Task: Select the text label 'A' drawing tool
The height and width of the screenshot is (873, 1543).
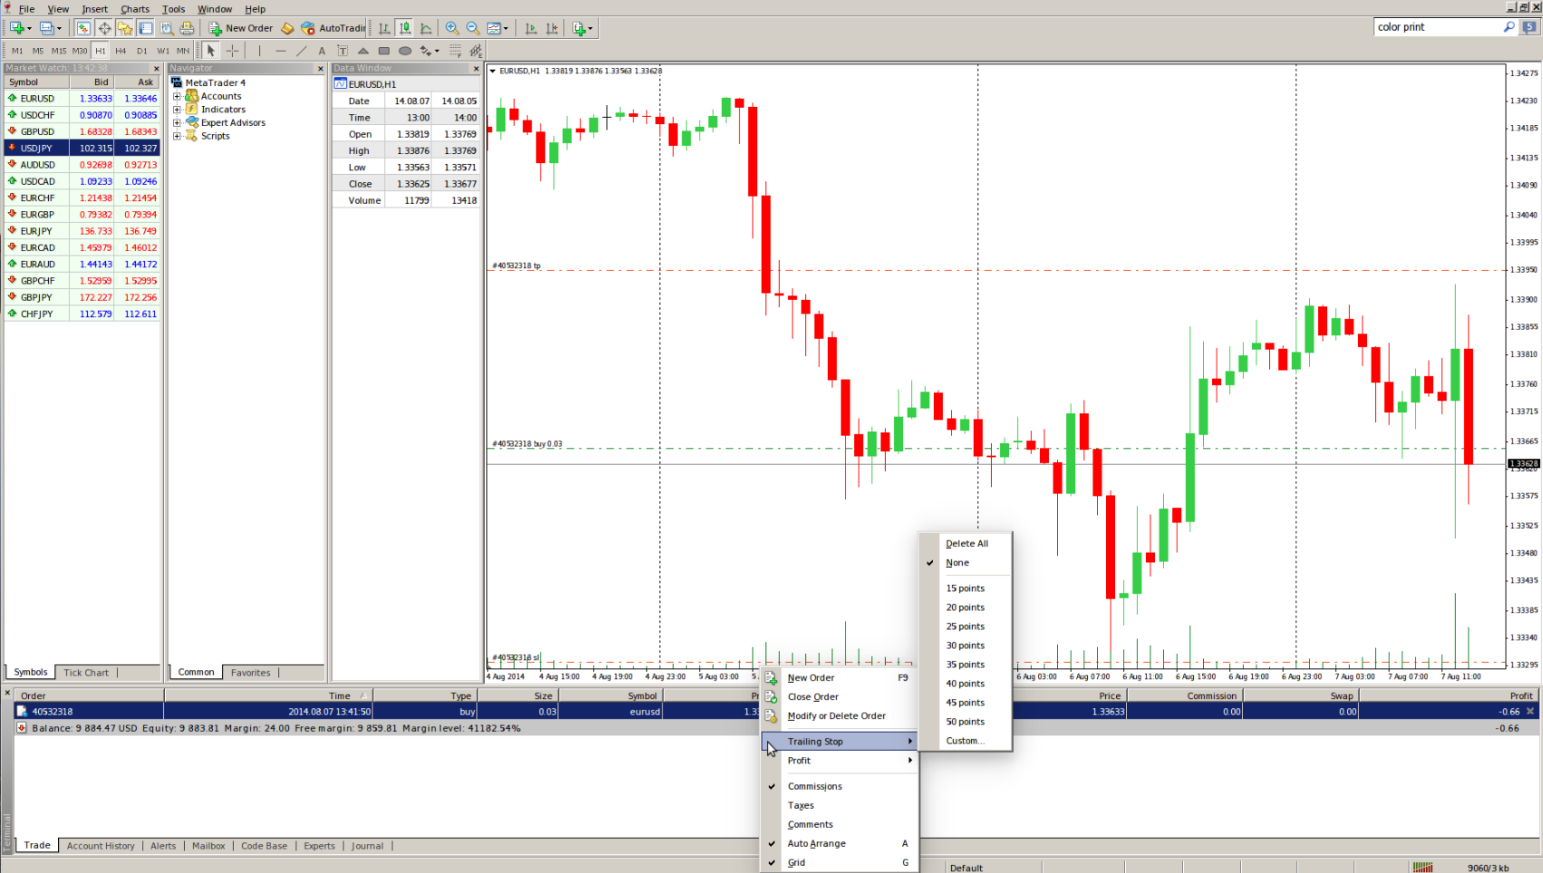Action: click(x=322, y=51)
